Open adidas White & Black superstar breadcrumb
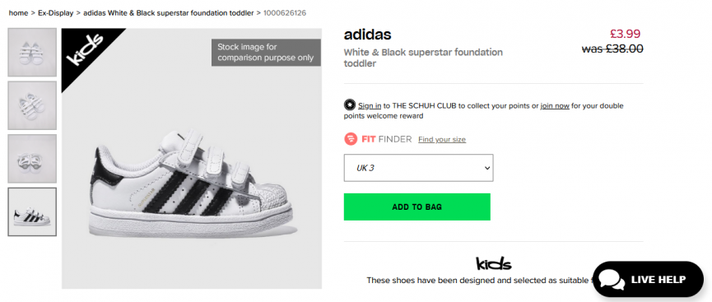The height and width of the screenshot is (302, 712). tap(169, 13)
